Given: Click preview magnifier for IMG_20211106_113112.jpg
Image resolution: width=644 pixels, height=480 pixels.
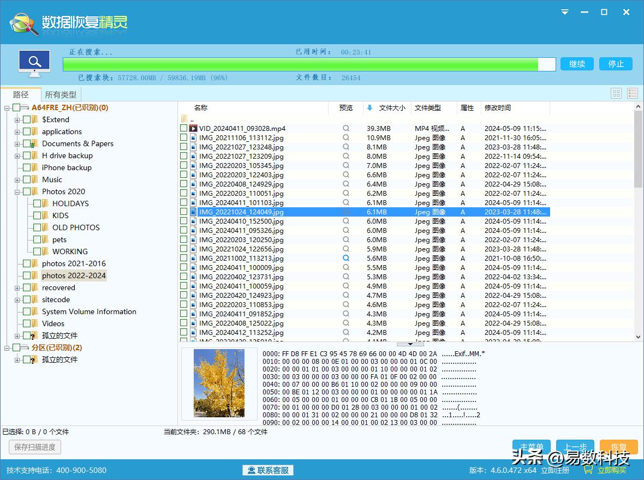Looking at the screenshot, I should click(x=346, y=137).
